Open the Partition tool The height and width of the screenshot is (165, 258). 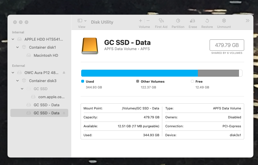178,20
